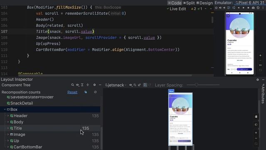Hide the Component Tree panel
Screen dimensions: 266x150
pyautogui.click(x=100, y=85)
